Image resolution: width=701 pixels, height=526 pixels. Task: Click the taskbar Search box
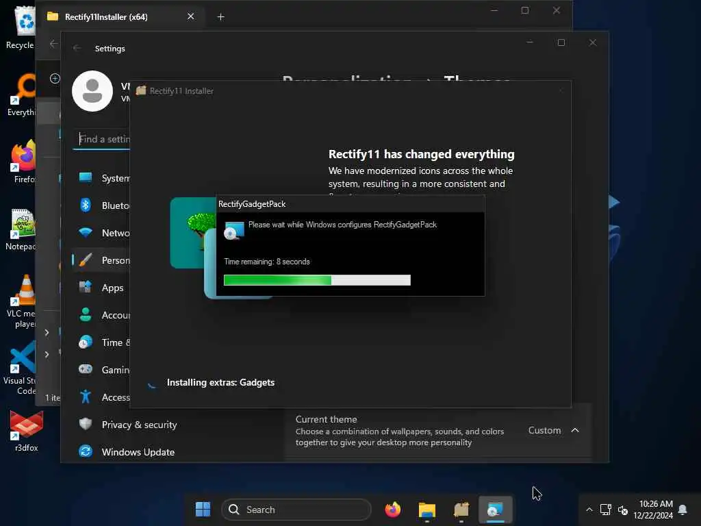tap(296, 510)
